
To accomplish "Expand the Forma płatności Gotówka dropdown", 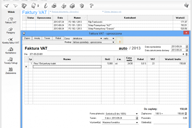I will pyautogui.click(x=137, y=113).
